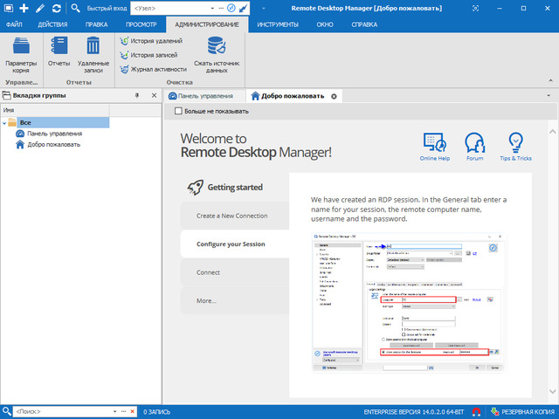Viewport: 559px width, 419px height.
Task: Click the blue arrow icon in quick connect box
Action: [x=243, y=8]
